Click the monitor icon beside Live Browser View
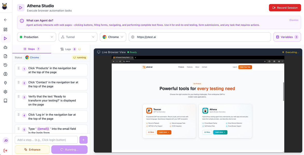304x155 pixels. coord(99,52)
